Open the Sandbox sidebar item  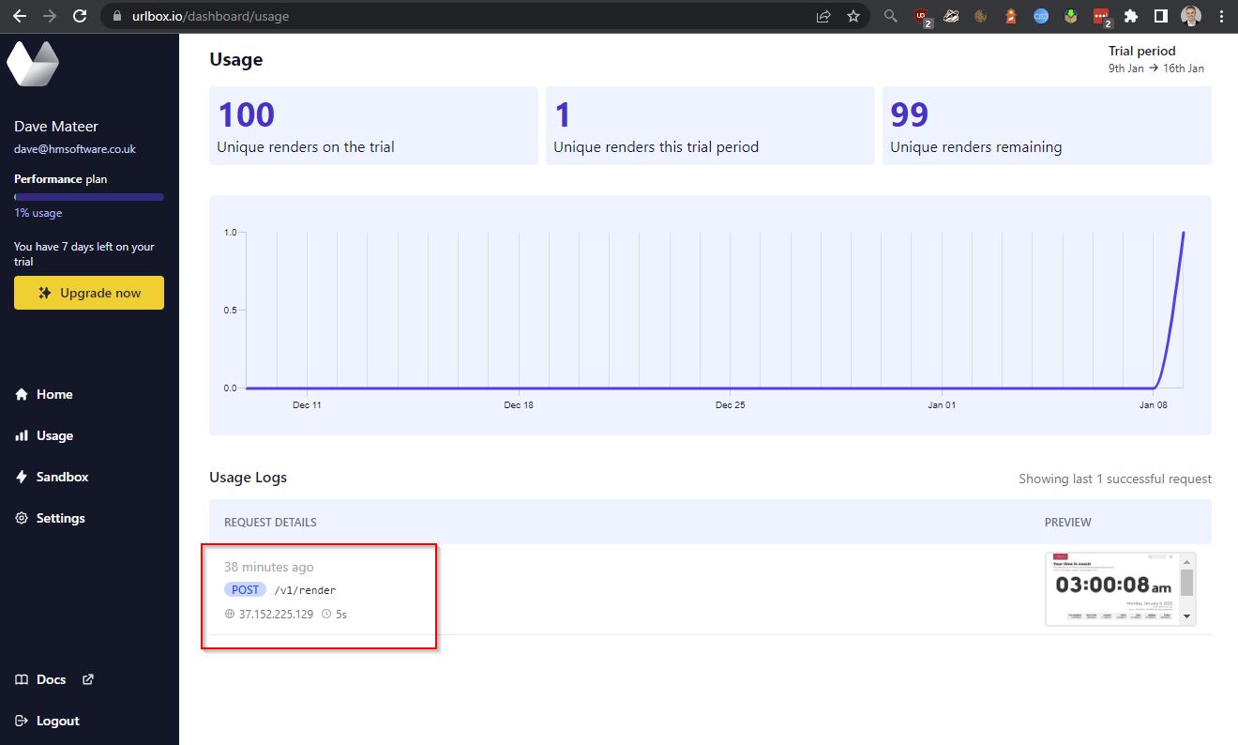(62, 477)
